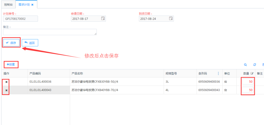The image size is (264, 125).
Task: Click the 到货日期 date field
Action: [x=153, y=19]
